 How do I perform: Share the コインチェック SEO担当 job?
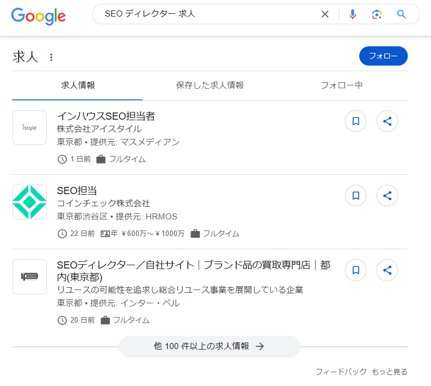(387, 196)
